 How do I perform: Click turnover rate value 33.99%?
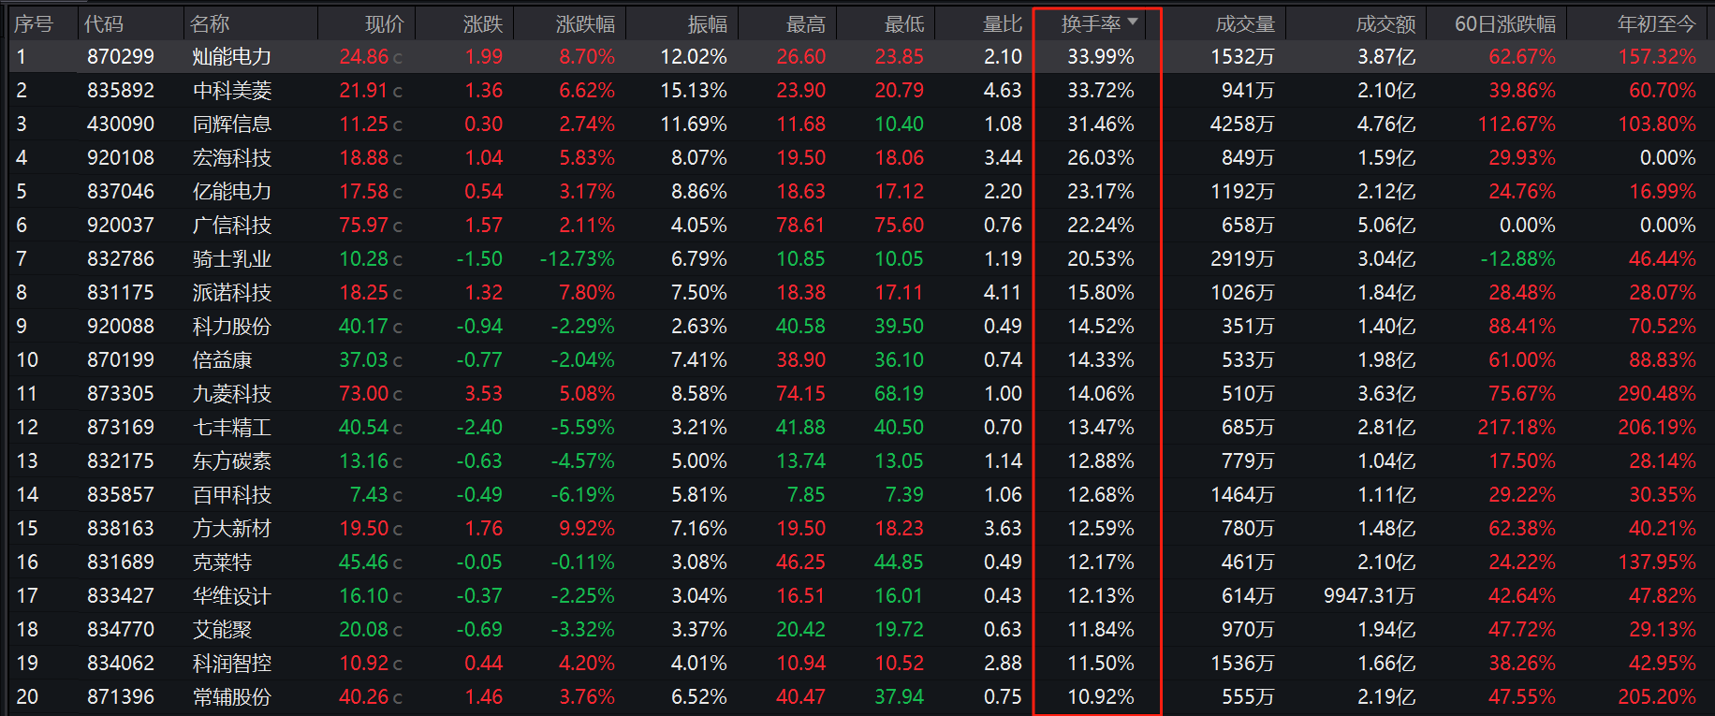pos(1101,56)
